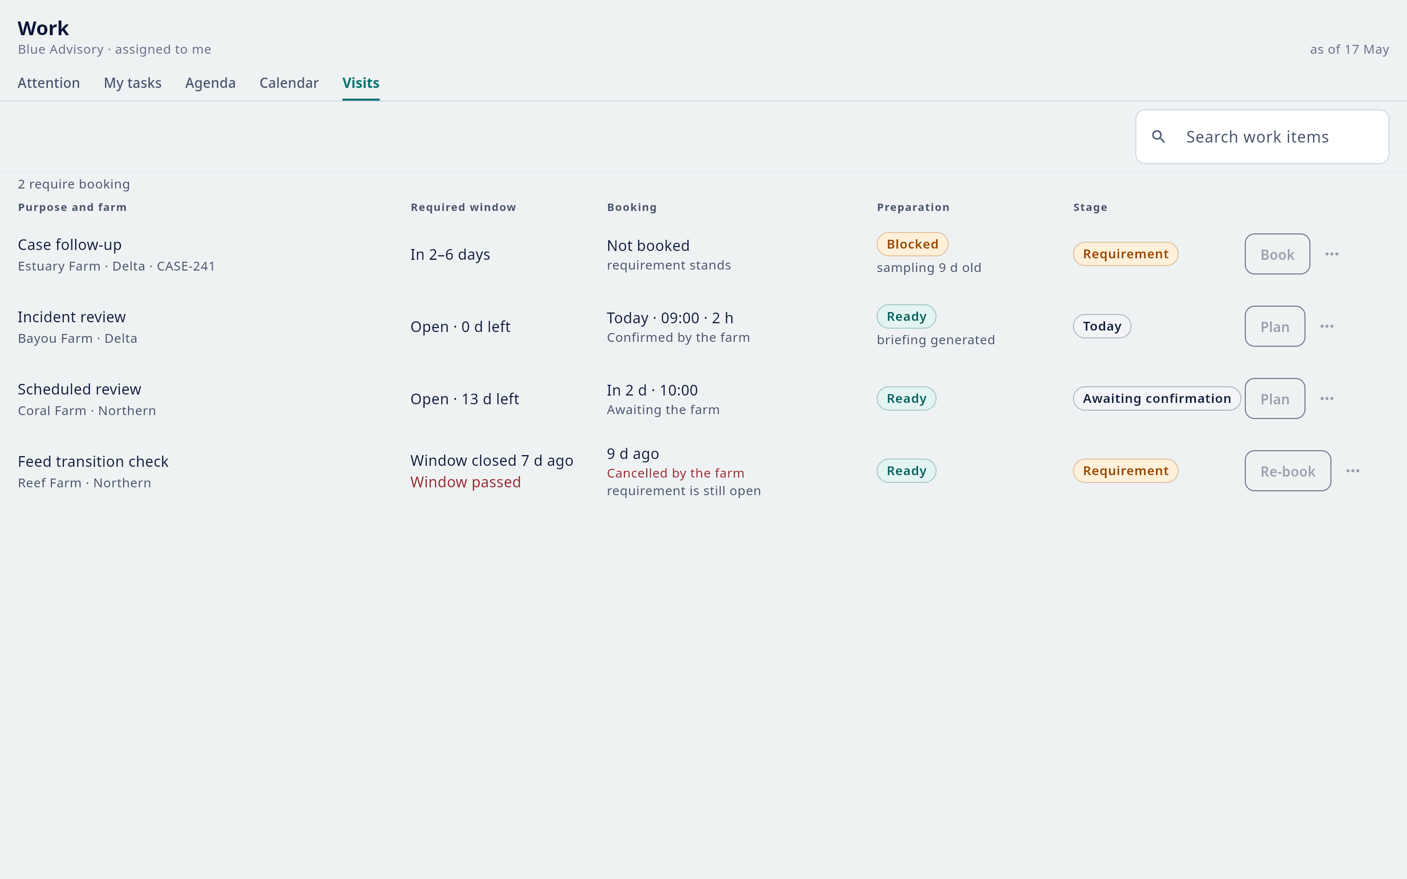
Task: Open the Incident review Bayou Farm item
Action: coord(77,327)
